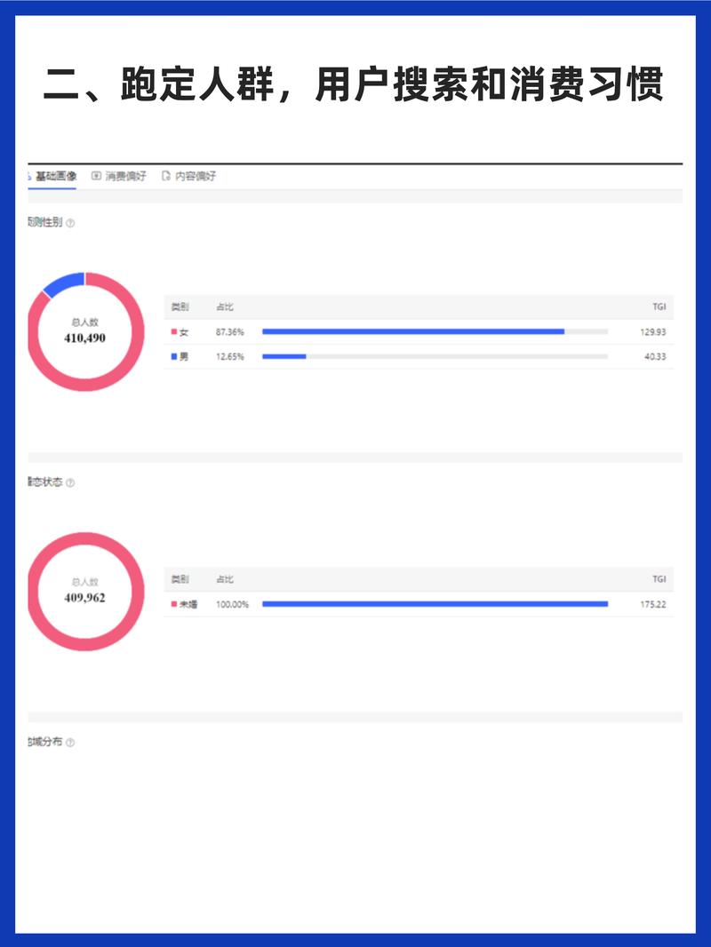Viewport: 711px width, 947px height.
Task: Click the 12.65% male progress bar
Action: (435, 356)
